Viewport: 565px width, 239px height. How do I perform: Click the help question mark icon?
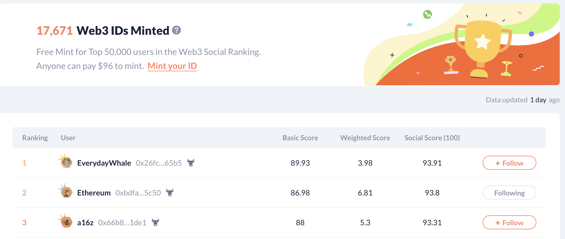(x=176, y=30)
